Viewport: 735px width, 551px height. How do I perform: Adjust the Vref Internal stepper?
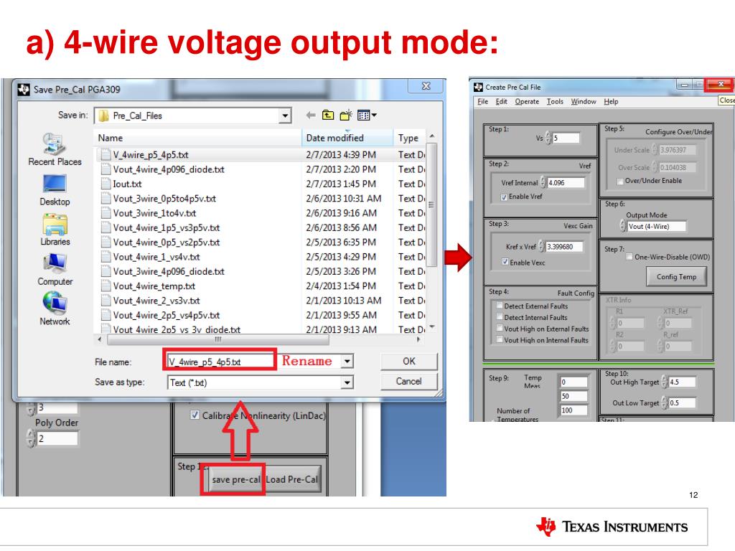point(543,182)
